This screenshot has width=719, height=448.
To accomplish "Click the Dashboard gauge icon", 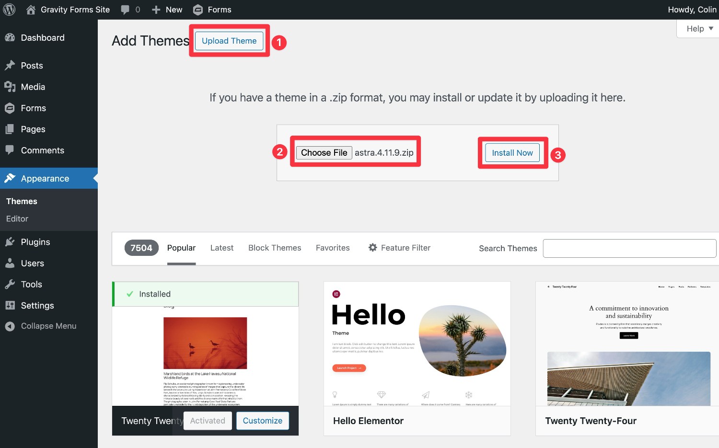I will (x=10, y=37).
